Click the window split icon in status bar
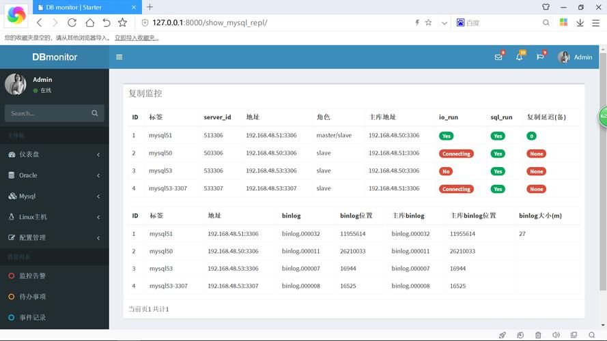 pos(574,335)
